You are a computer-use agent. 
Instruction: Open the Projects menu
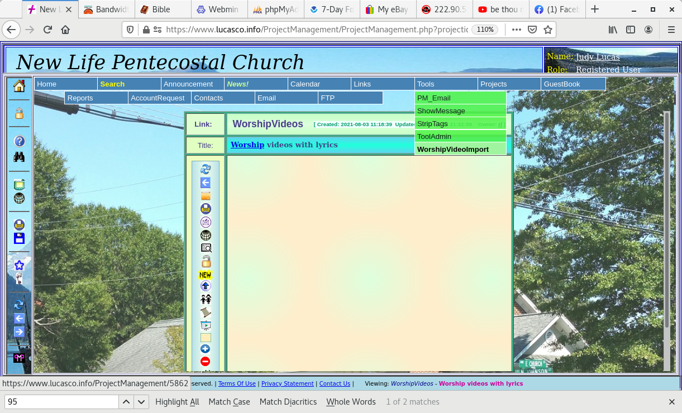(494, 84)
